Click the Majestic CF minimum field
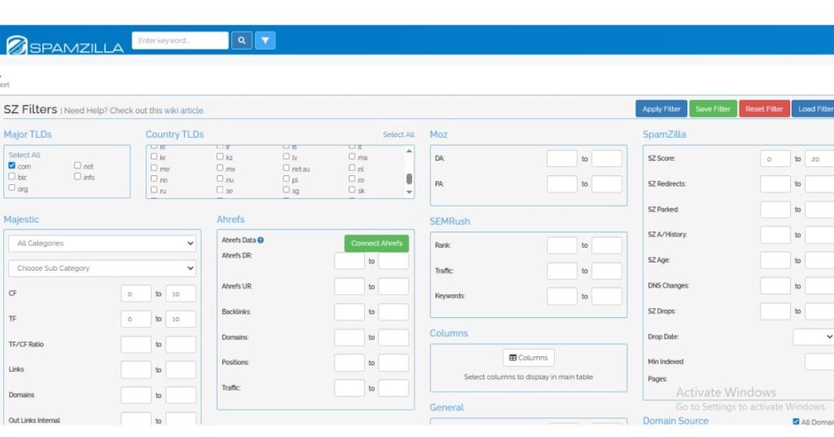The image size is (834, 437). (136, 294)
